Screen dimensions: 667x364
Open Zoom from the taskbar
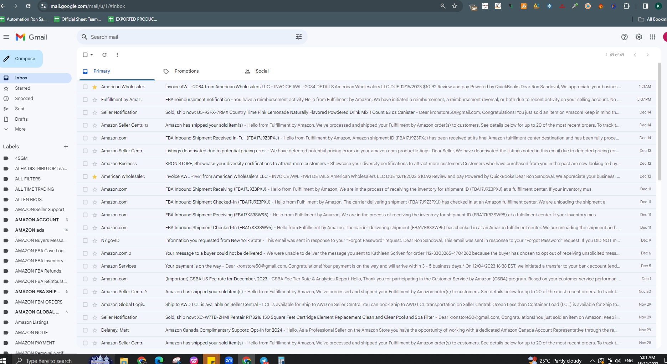pyautogui.click(x=229, y=360)
